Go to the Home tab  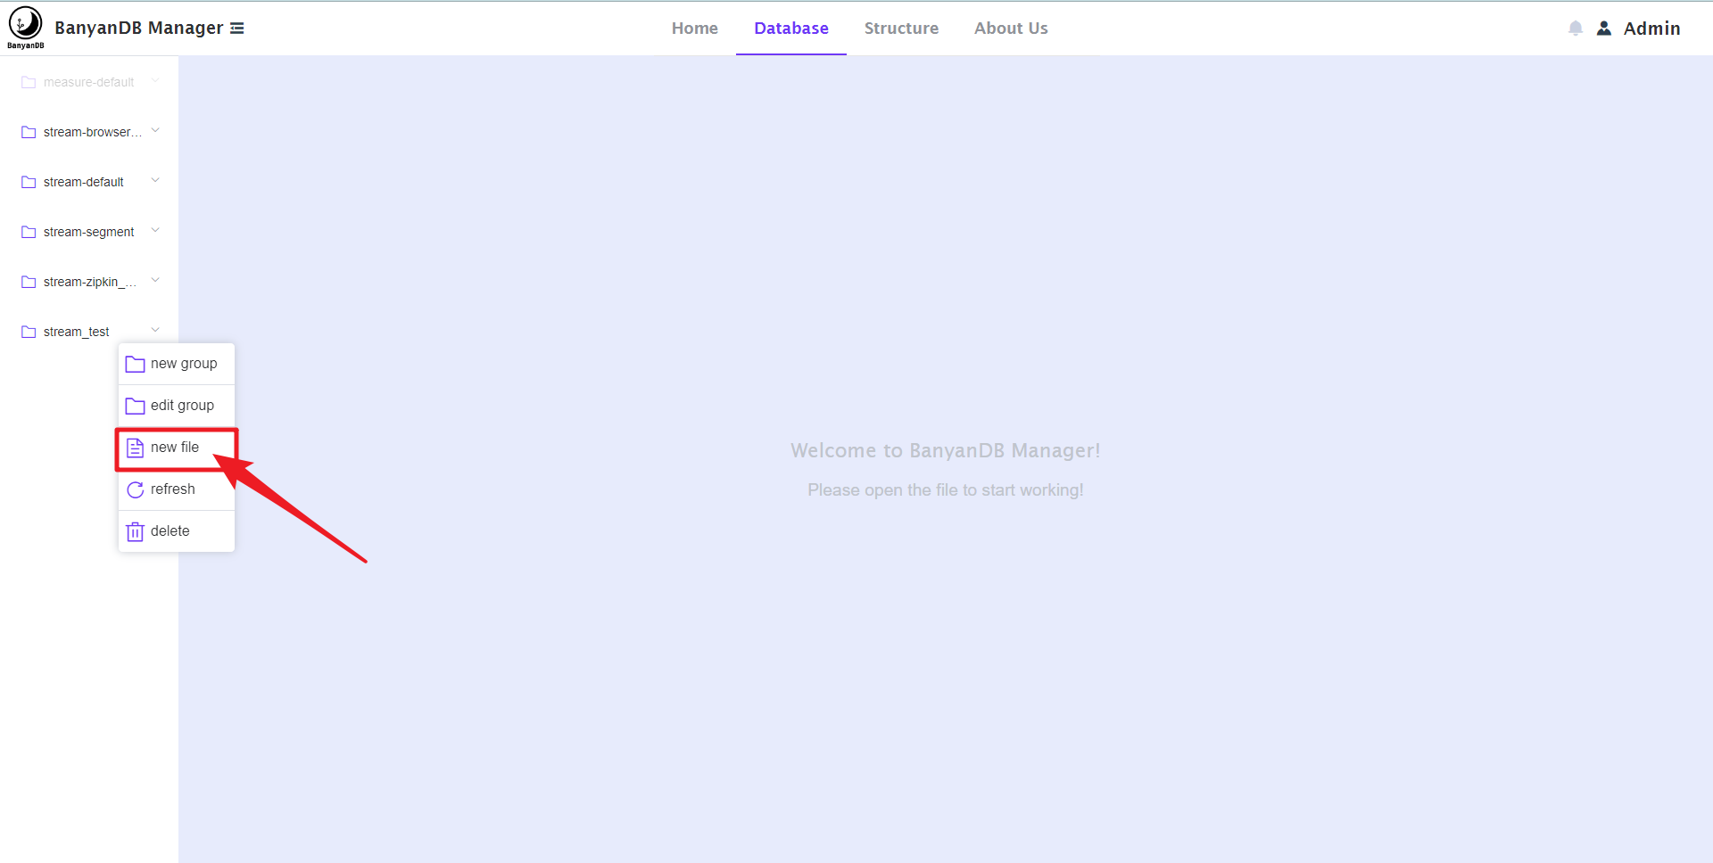[695, 29]
